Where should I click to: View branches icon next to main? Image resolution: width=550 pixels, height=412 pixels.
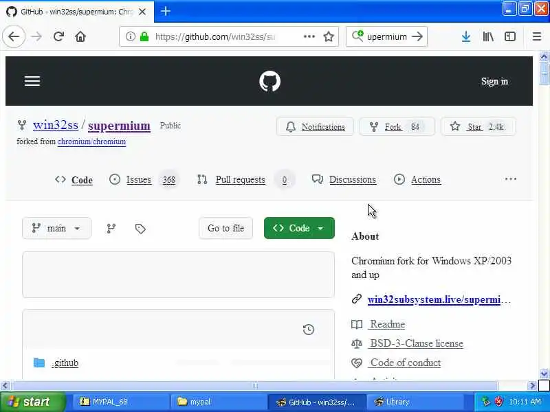(111, 229)
